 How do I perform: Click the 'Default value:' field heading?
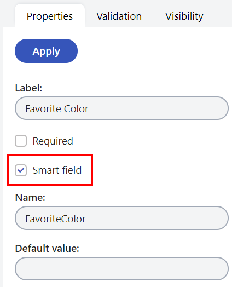[47, 249]
